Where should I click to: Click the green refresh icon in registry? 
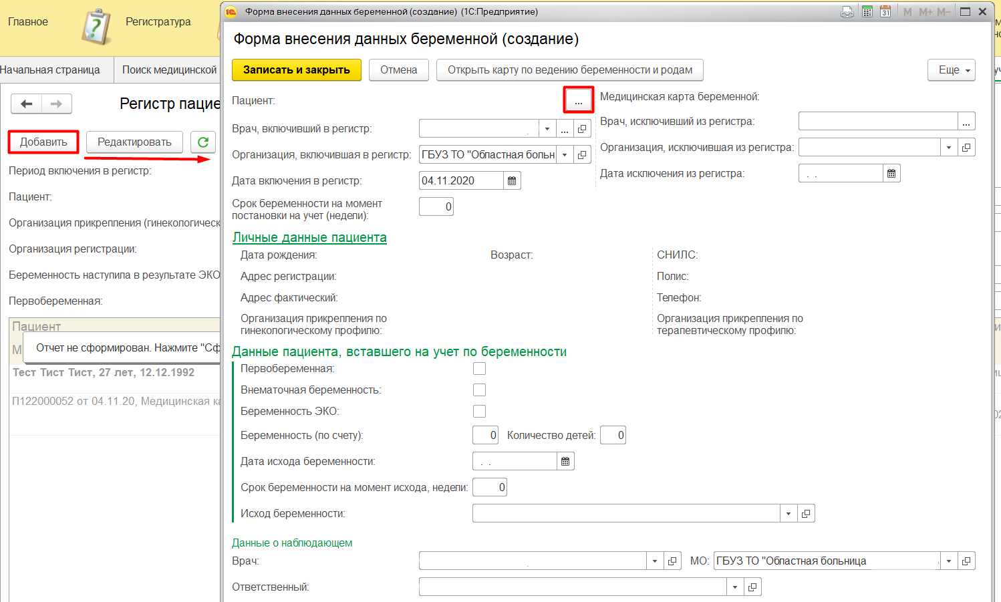pyautogui.click(x=203, y=142)
